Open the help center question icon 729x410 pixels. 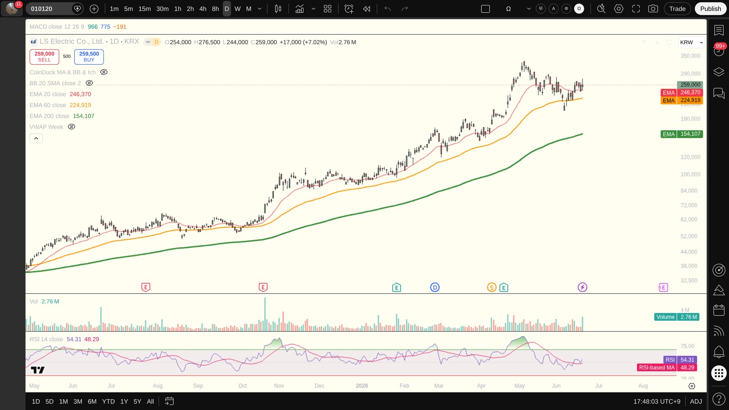[x=719, y=400]
